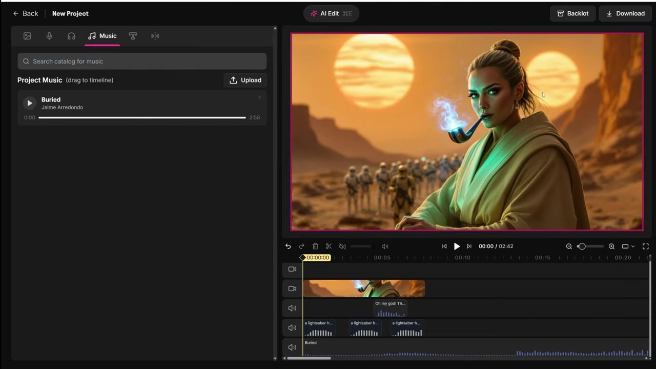This screenshot has width=656, height=369.
Task: Select the second lightsaber audio clip
Action: (x=365, y=328)
